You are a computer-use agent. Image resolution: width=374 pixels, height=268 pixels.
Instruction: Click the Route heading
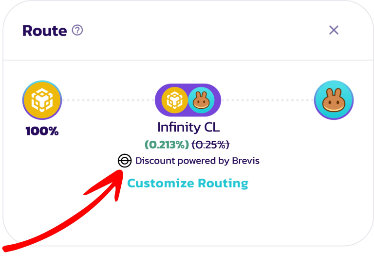pos(45,31)
